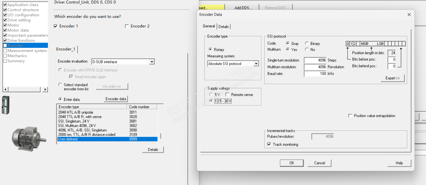
Task: Click the left scroll arrow of navigation list
Action: (x=5, y=89)
